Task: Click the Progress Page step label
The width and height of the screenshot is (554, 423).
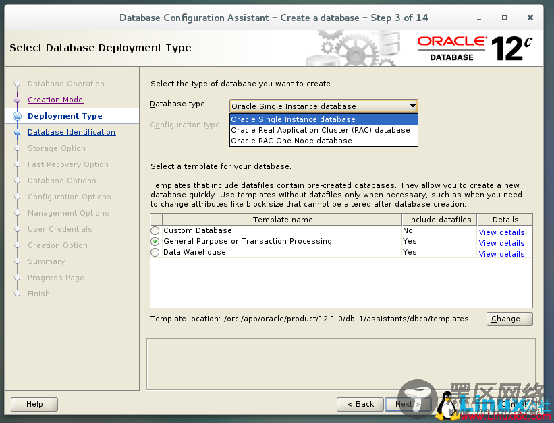Action: pos(56,278)
